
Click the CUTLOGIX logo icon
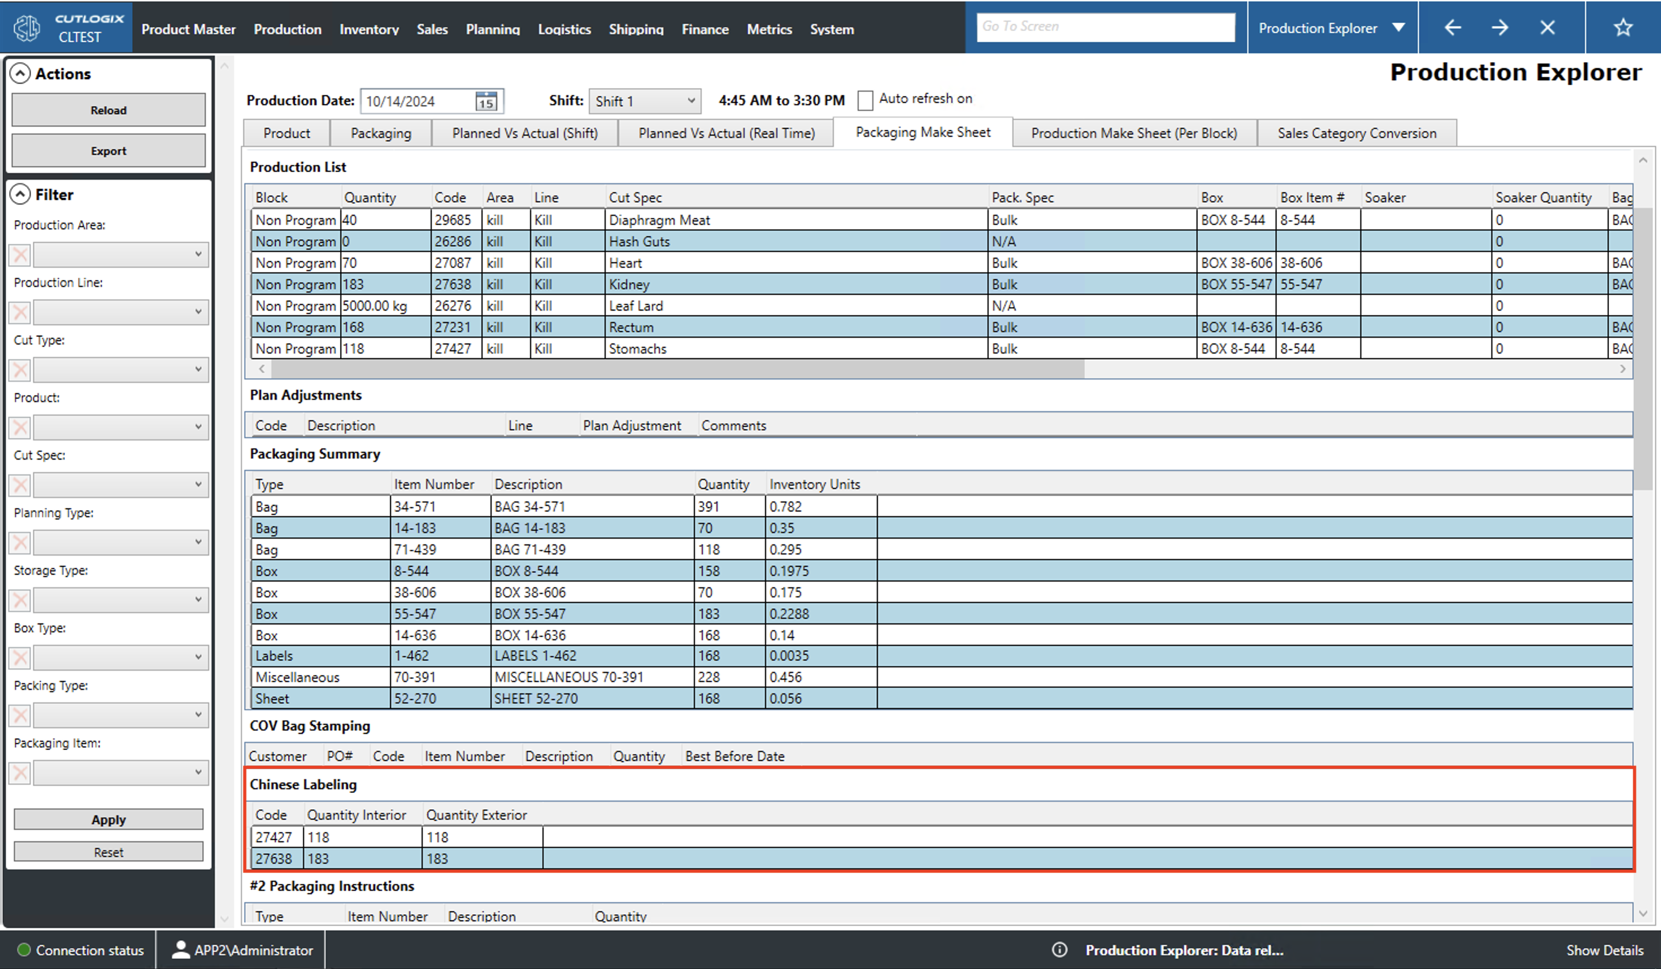pos(27,27)
